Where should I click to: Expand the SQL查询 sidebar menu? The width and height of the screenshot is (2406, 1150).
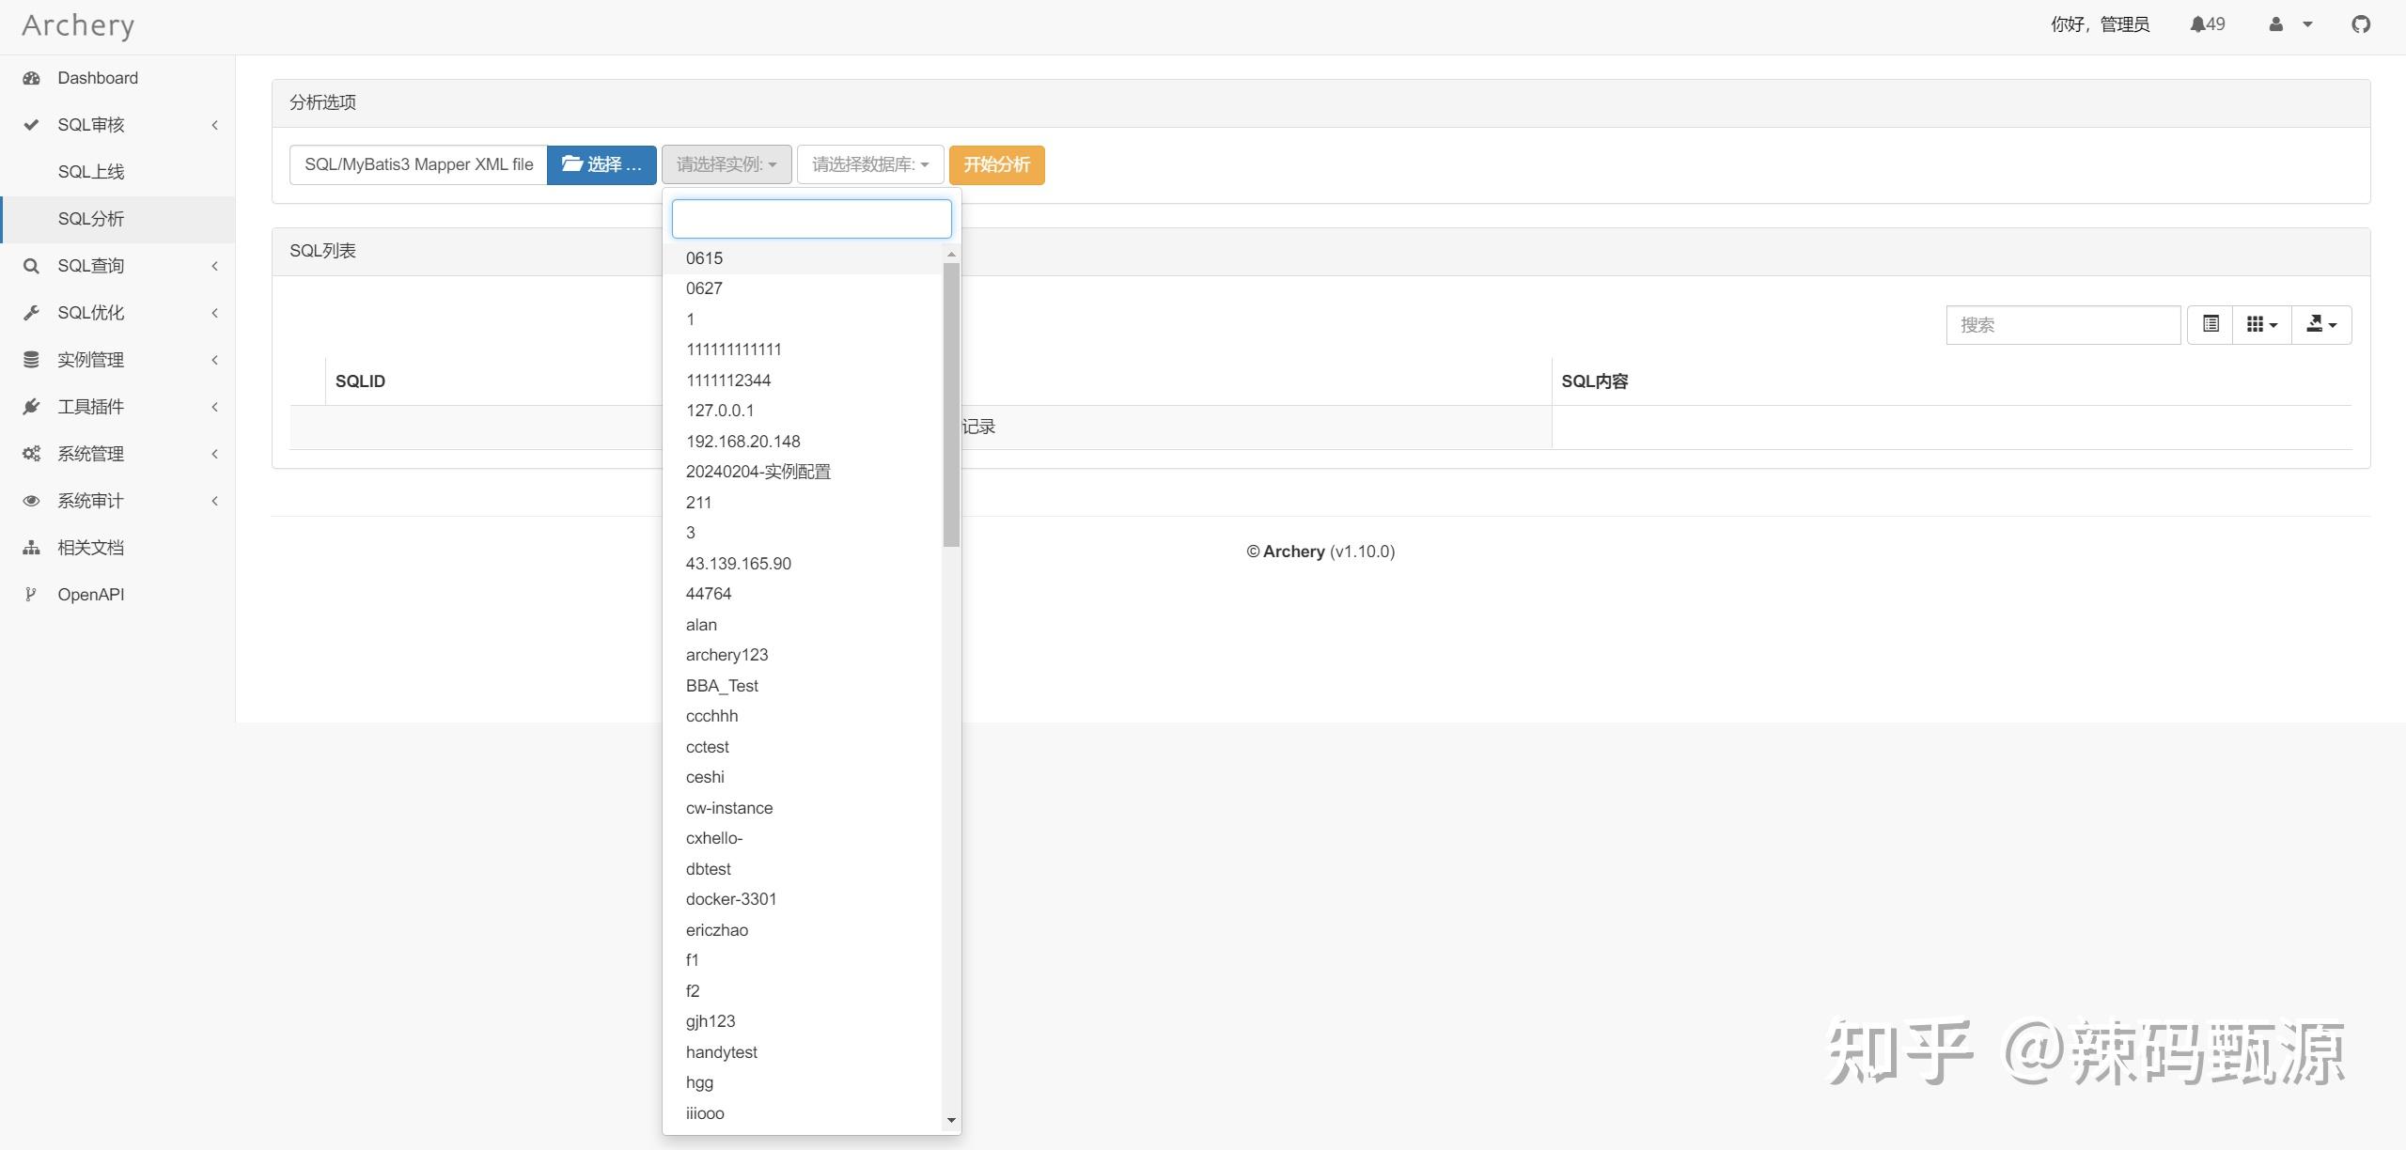point(90,266)
